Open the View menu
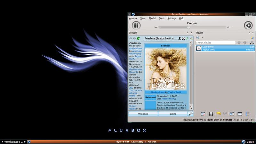 (143, 18)
